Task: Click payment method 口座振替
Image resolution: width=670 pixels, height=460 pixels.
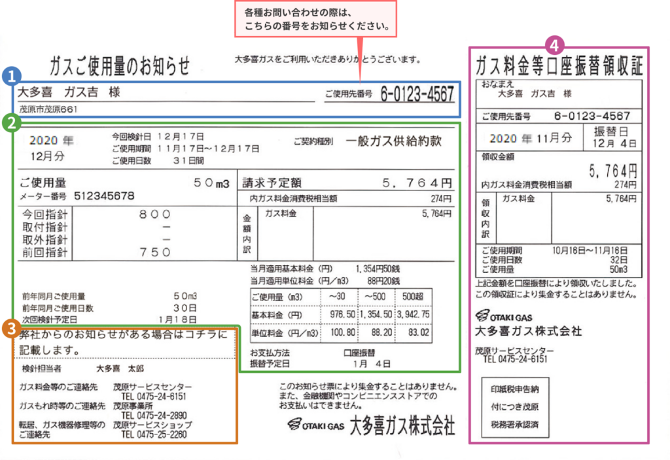Action: tap(359, 353)
